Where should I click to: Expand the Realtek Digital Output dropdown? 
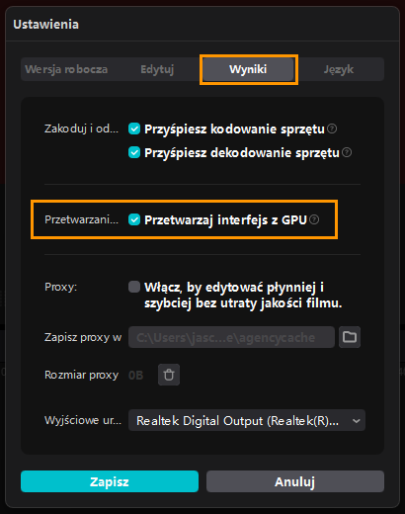[x=247, y=420]
